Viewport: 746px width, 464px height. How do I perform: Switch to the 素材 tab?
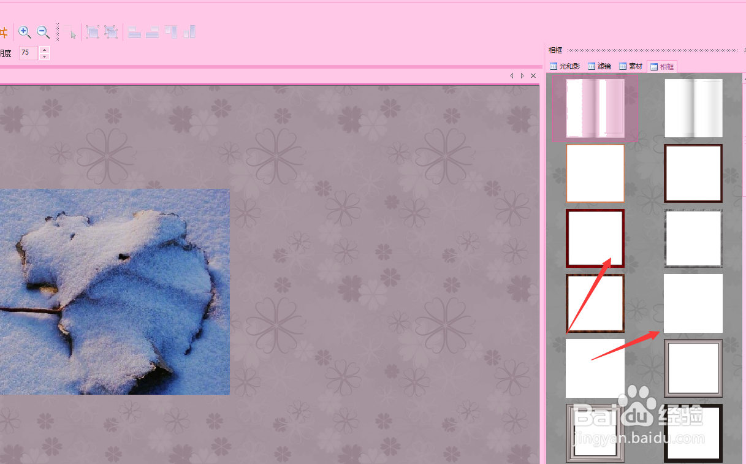pos(631,66)
